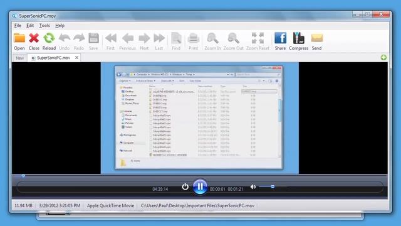Click the playback progress handle on the seek bar

click(23, 176)
